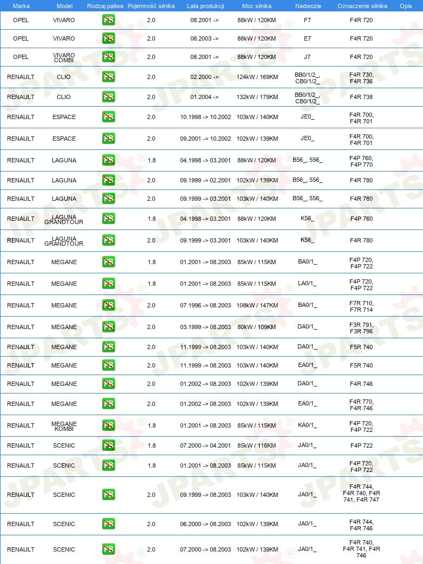
Task: Click the engine codes F4R 744, F4R 740, F4R 741, F4R 747
Action: [x=361, y=493]
